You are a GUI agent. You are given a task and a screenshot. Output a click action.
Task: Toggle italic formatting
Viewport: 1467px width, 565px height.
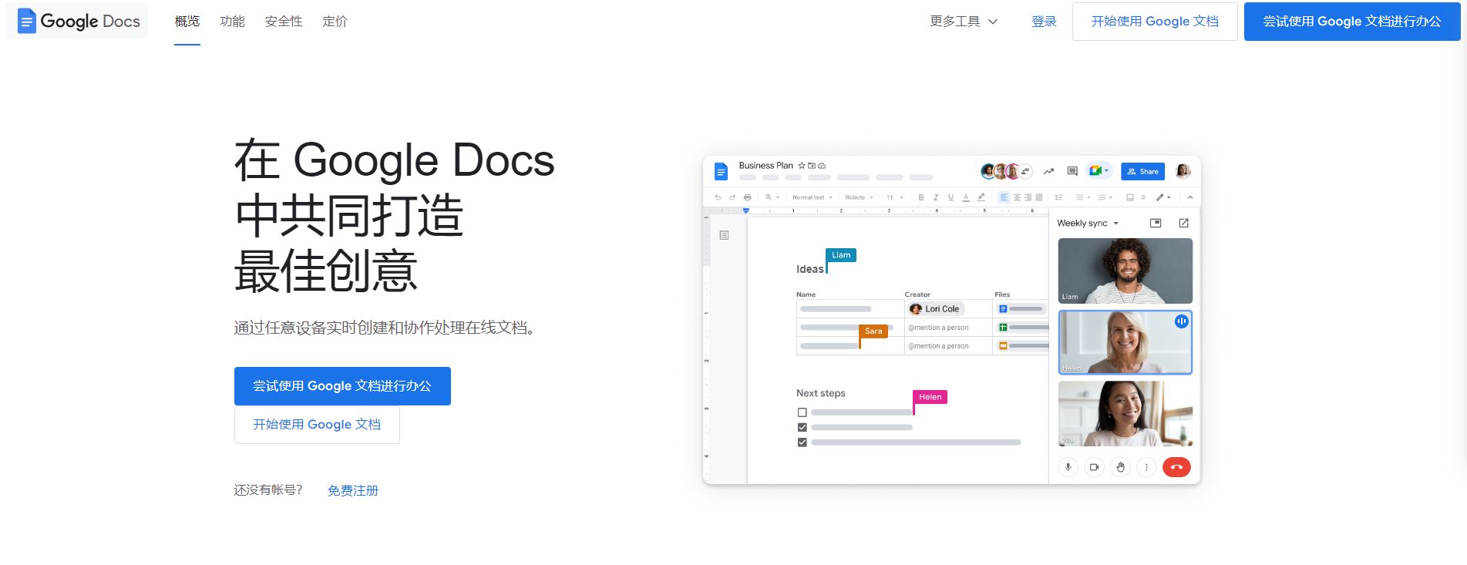pyautogui.click(x=936, y=197)
